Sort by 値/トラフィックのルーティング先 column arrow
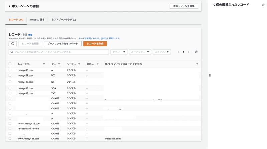Viewport: 267px width, 149px height. 197,64
